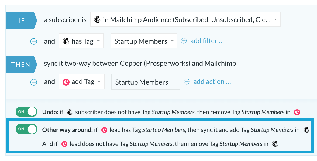Remove the add Tag action row
317x161 pixels.
pos(33,82)
